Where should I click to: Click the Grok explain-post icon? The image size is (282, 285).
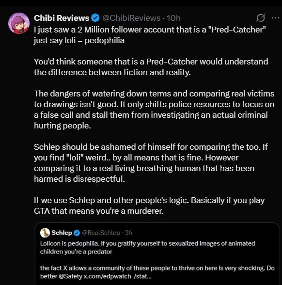tap(261, 18)
